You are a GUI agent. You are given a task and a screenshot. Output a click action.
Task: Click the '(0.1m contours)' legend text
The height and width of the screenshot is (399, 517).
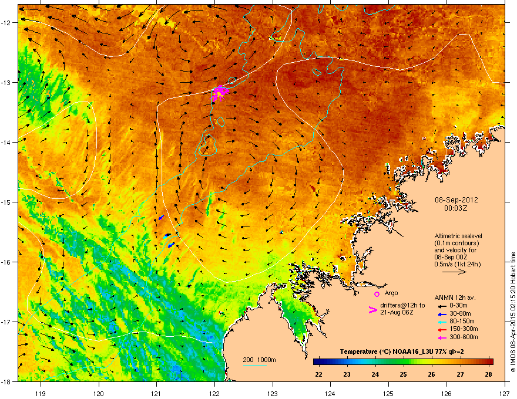point(456,244)
